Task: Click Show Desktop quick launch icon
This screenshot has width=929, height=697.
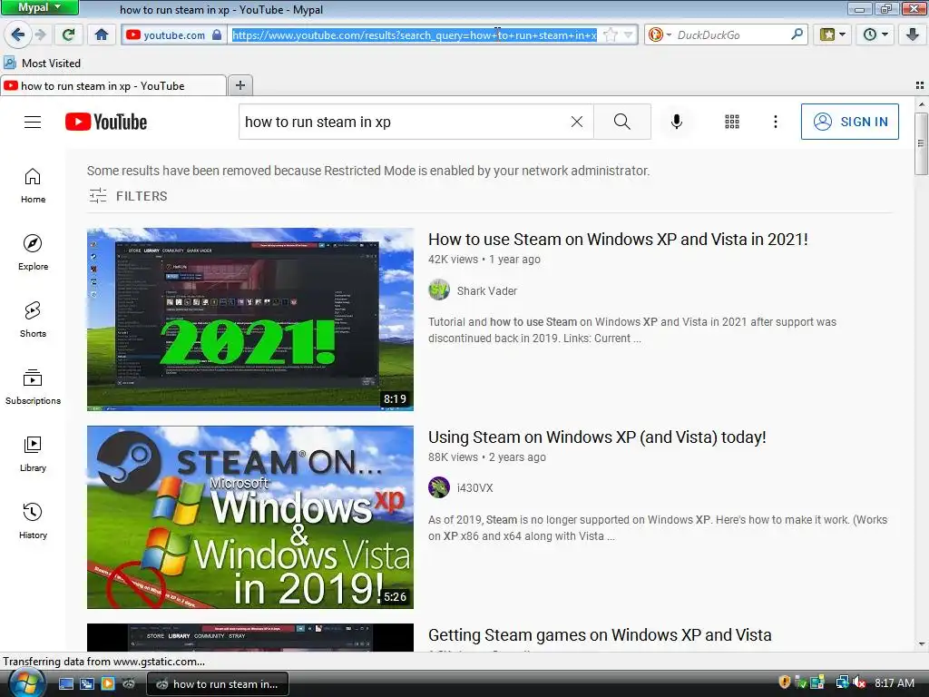Action: (x=65, y=684)
